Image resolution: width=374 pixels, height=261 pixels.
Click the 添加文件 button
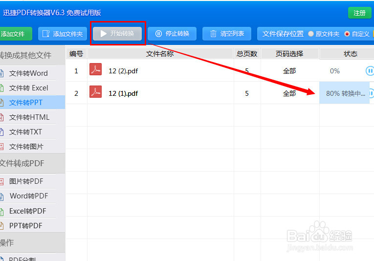tap(16, 34)
